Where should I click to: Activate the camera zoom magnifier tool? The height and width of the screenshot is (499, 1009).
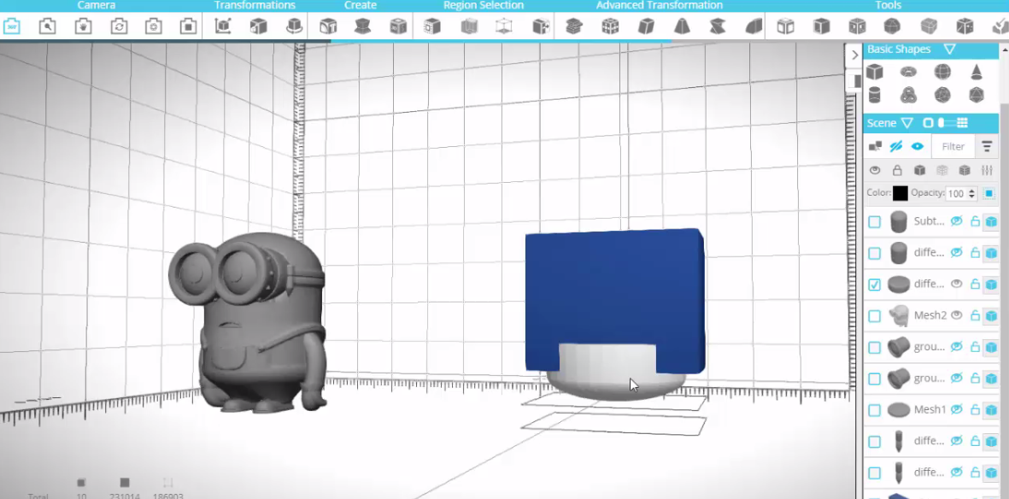click(48, 26)
